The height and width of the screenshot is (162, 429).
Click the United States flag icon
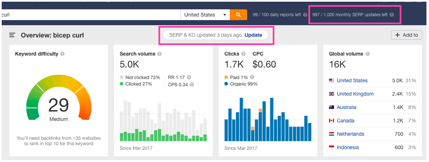coord(332,81)
